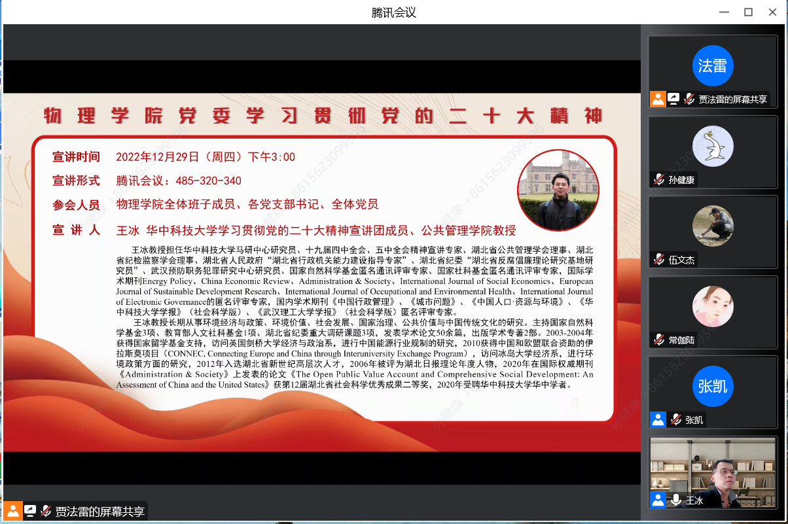Select 法雷 blue avatar tile

coord(713,66)
